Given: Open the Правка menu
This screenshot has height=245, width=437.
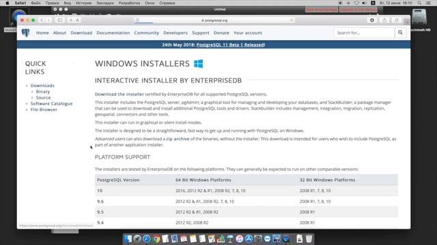Looking at the screenshot, I should click(x=52, y=3).
